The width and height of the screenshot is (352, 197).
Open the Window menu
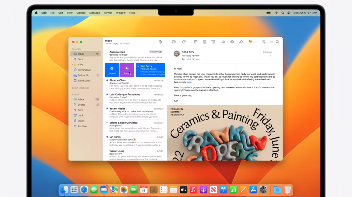121,13
